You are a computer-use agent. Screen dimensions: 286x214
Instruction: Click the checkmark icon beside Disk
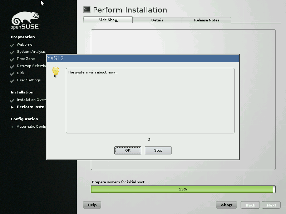(12, 73)
